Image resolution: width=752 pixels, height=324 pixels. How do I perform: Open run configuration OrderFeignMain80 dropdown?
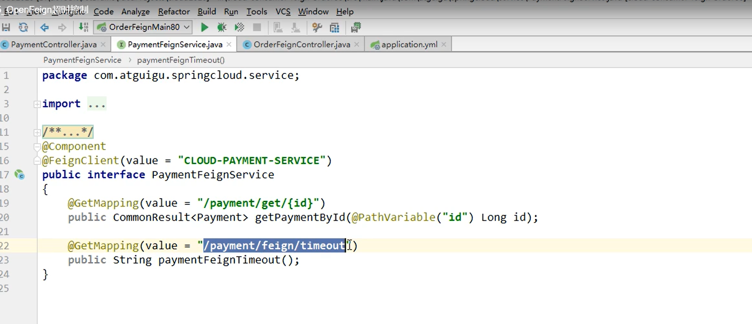click(143, 27)
